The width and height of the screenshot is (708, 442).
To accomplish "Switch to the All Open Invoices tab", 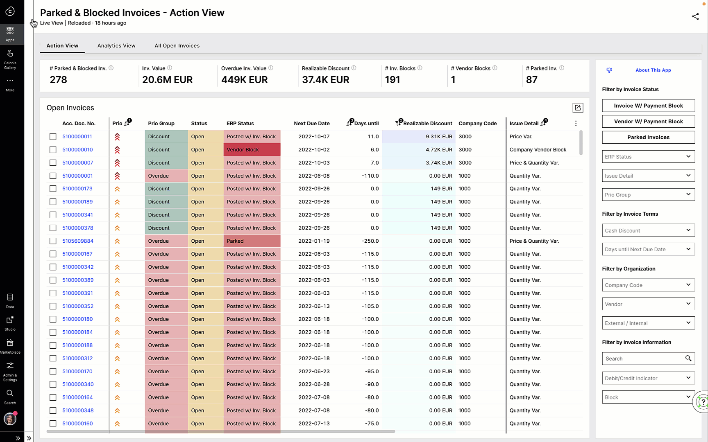I will pos(177,46).
